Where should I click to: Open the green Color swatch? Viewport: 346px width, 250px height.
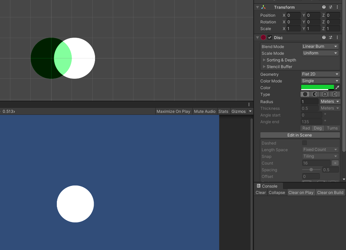pyautogui.click(x=318, y=87)
